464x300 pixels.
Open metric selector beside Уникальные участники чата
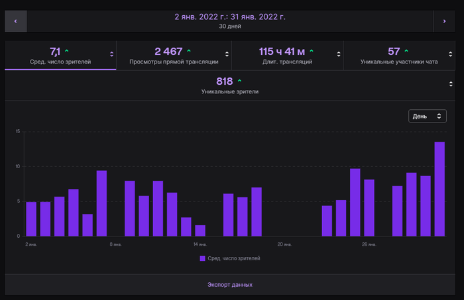tap(450, 54)
